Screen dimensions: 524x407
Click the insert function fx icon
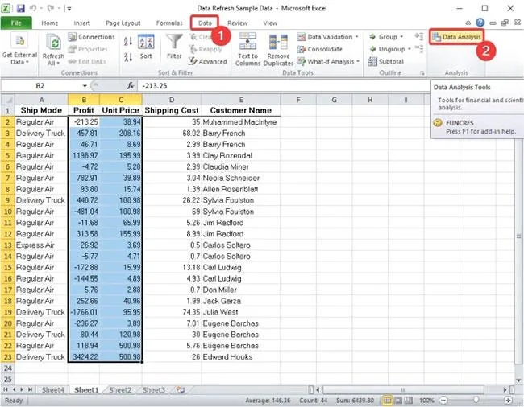coord(131,86)
